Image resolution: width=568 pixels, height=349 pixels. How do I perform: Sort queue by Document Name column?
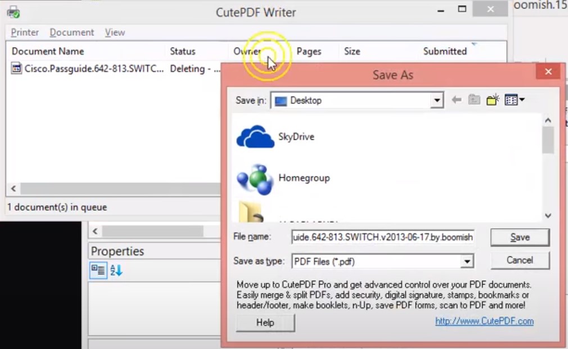point(48,51)
